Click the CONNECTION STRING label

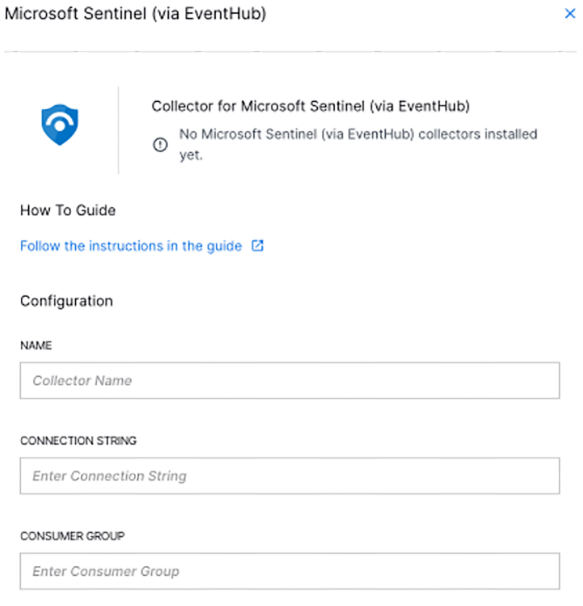(x=78, y=441)
